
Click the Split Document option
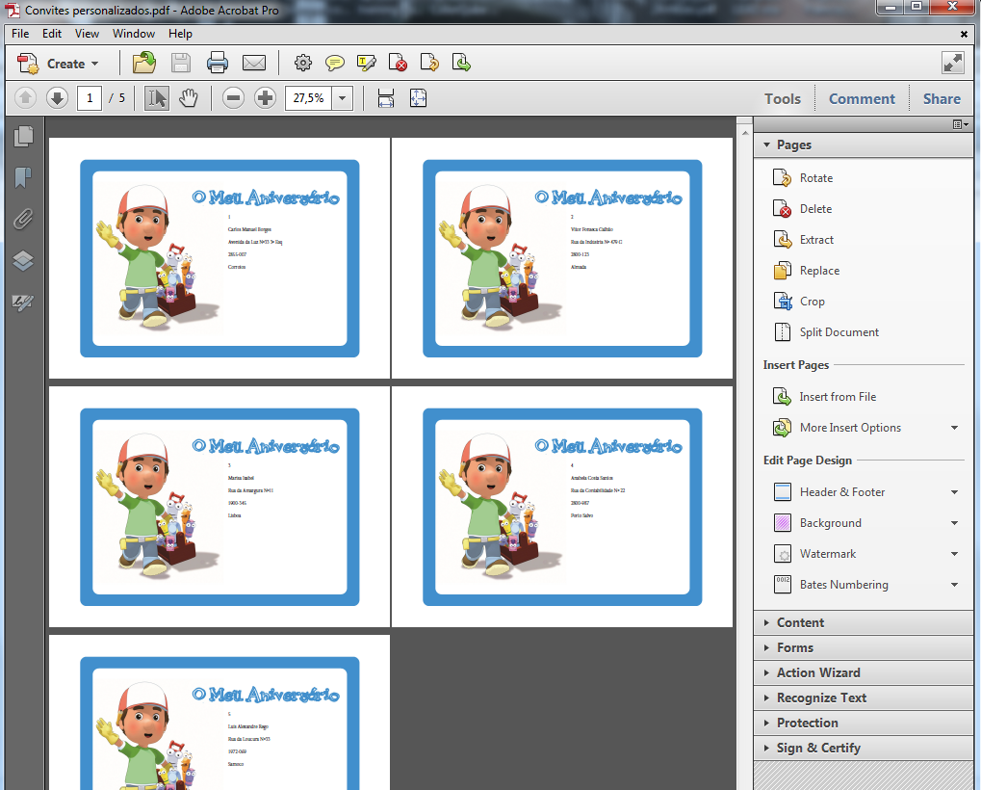tap(839, 331)
